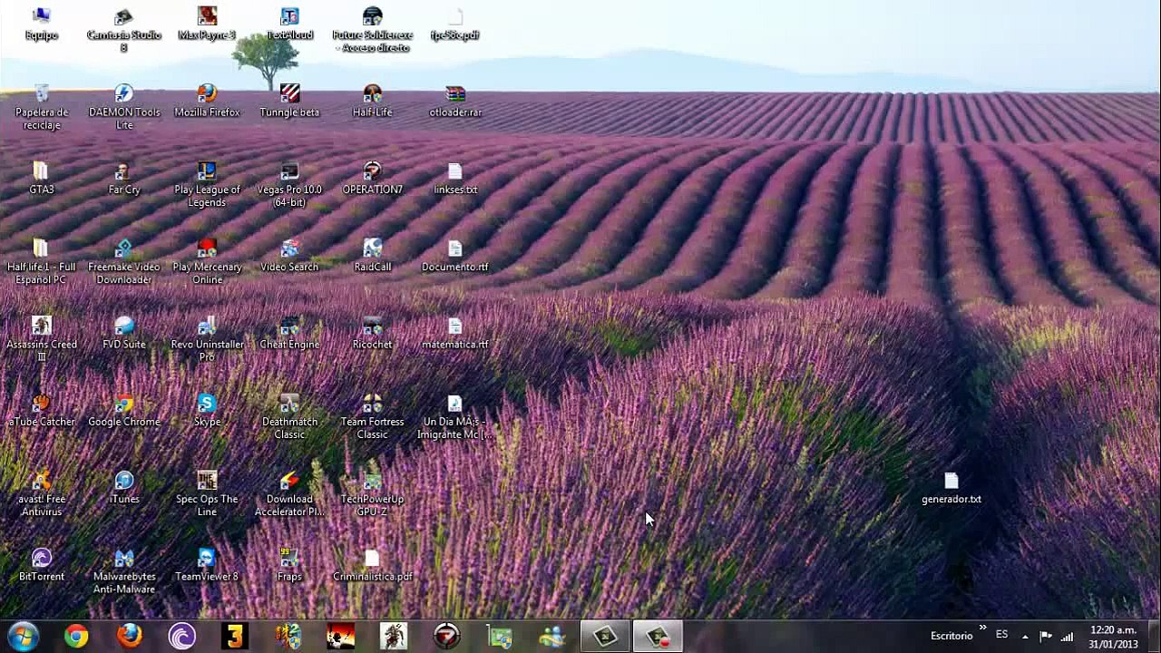Viewport: 1161px width, 653px height.
Task: Select the Ricochet desktop shortcut
Action: (x=372, y=332)
